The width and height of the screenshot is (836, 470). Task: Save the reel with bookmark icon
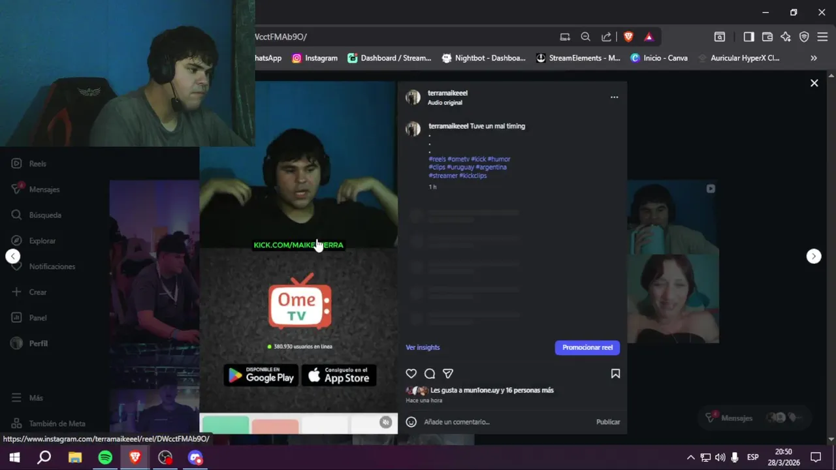[615, 374]
